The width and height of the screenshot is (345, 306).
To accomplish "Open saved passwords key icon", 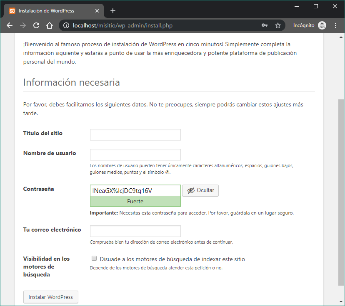I will (x=265, y=25).
